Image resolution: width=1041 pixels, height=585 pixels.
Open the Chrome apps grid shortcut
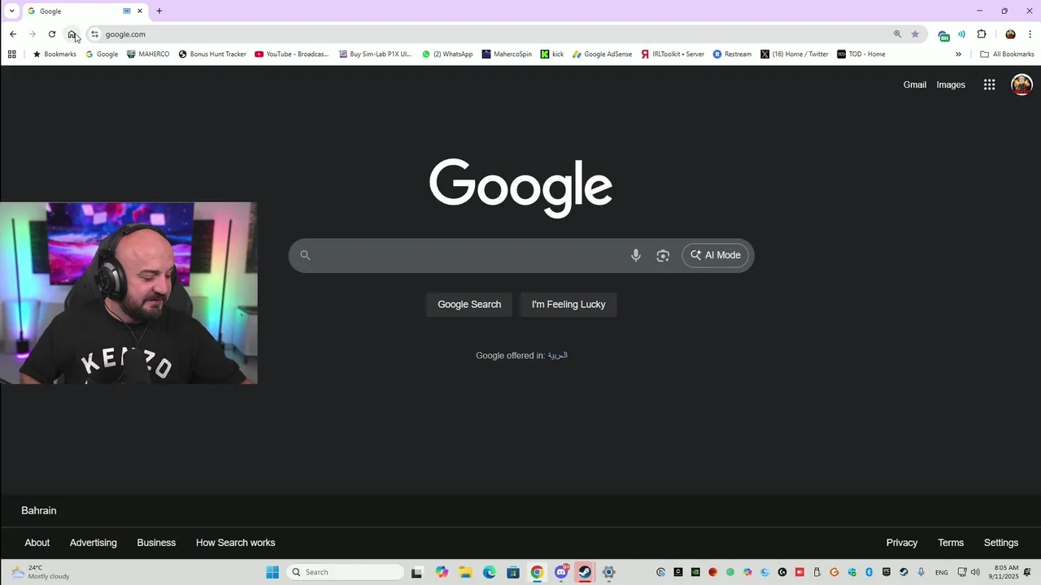[x=11, y=54]
